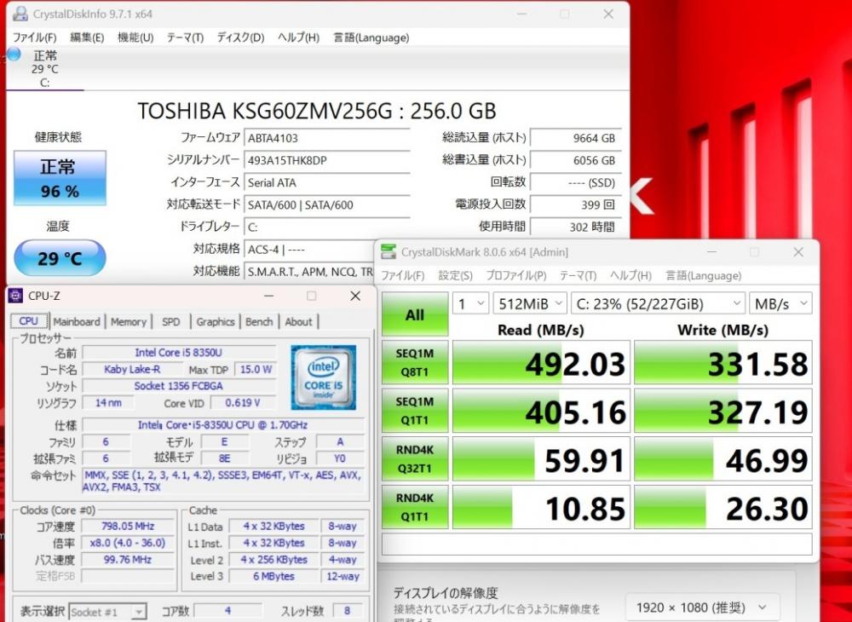Viewport: 852px width, 622px height.
Task: Click the 正常 96 % health status button
Action: tap(60, 178)
